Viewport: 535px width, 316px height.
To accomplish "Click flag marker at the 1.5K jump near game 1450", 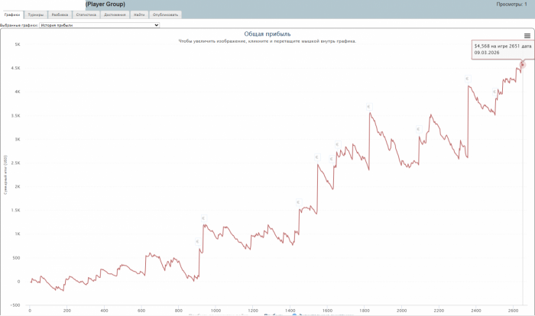I will (x=299, y=202).
